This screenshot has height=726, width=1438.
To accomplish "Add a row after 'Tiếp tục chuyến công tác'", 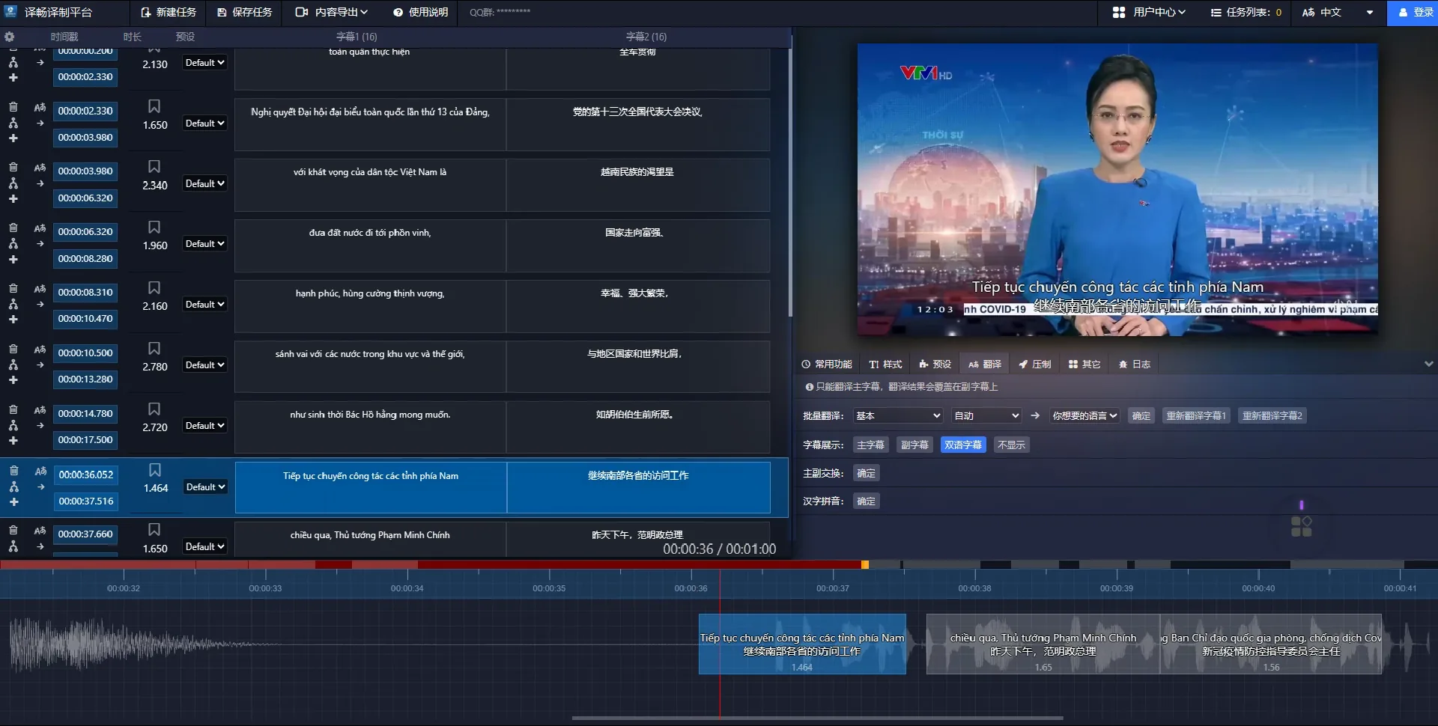I will pos(13,502).
